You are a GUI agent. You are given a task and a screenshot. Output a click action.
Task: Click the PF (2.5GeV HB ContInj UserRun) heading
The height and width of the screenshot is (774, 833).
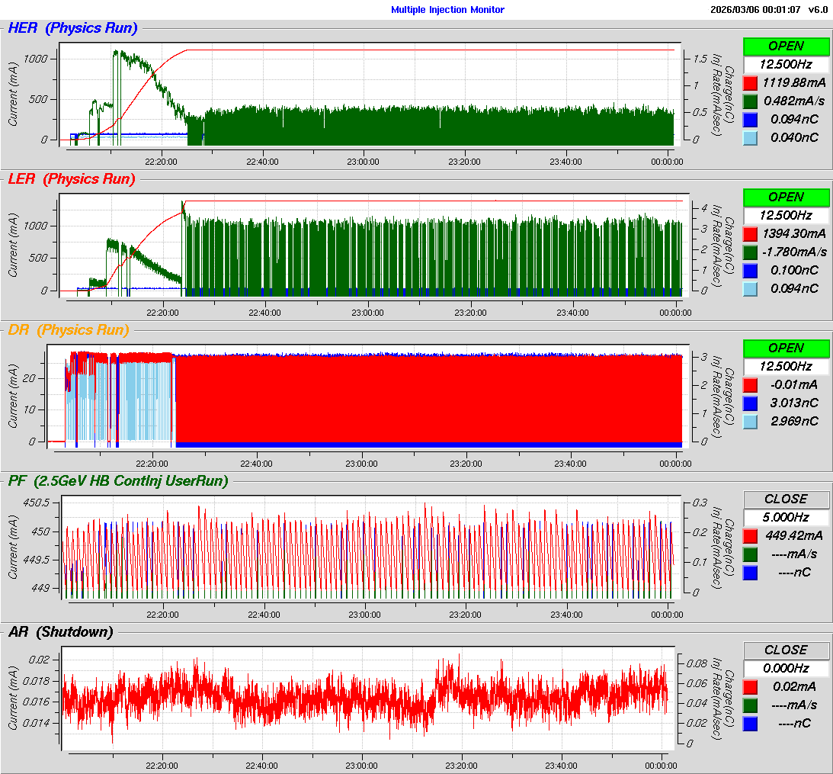tap(118, 481)
